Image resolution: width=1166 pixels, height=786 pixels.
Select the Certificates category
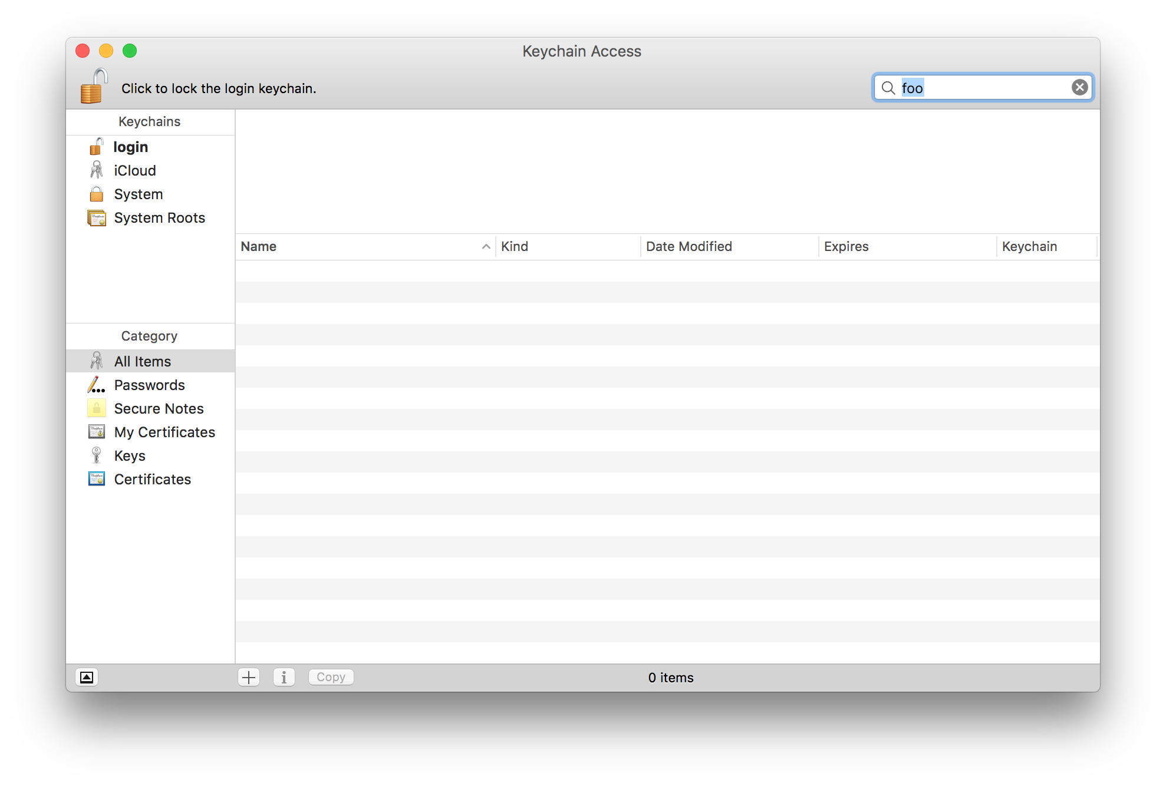click(x=152, y=479)
